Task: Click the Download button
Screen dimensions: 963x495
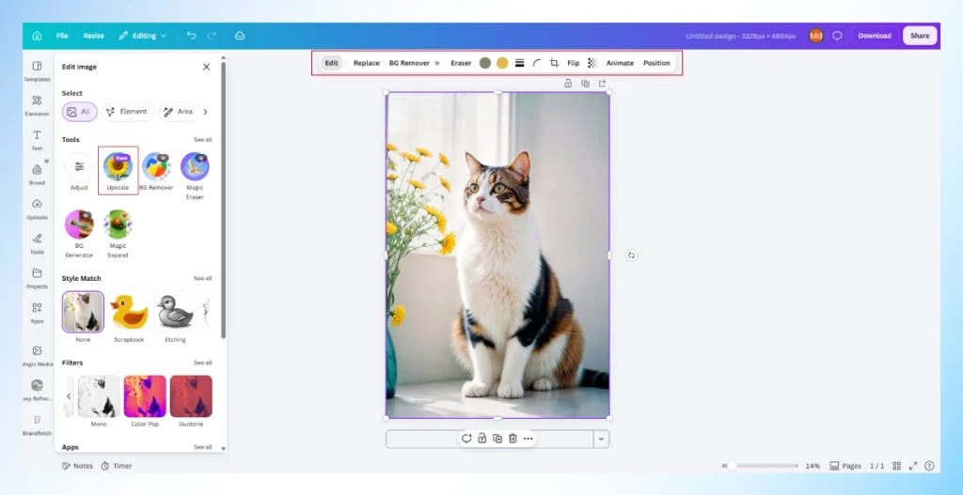Action: [x=875, y=36]
